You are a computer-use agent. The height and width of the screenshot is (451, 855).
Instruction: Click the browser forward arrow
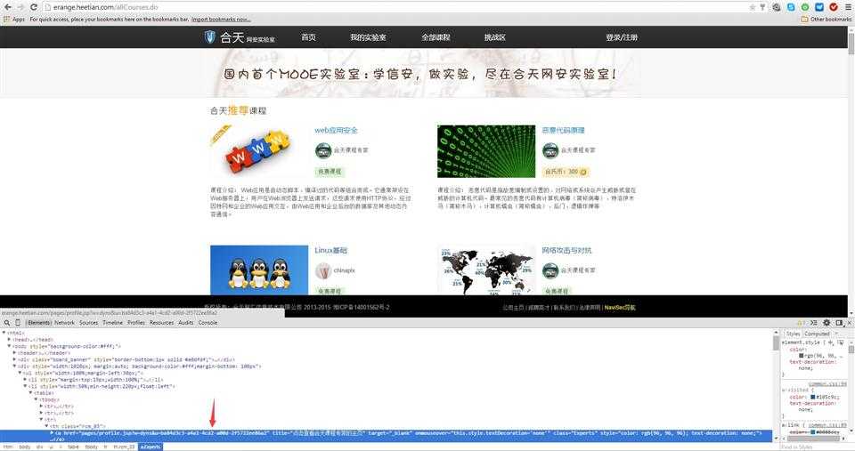[20, 7]
